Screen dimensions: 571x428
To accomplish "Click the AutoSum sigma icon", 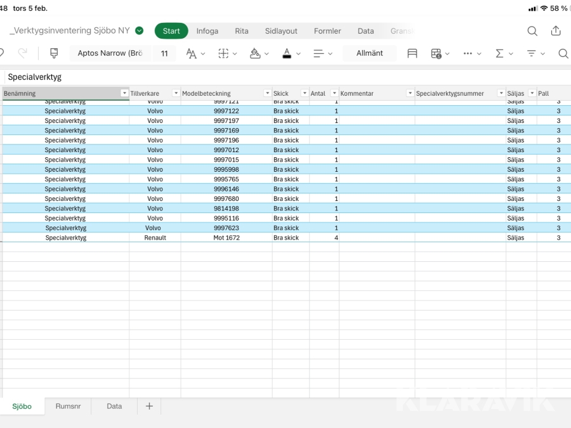I will 500,53.
